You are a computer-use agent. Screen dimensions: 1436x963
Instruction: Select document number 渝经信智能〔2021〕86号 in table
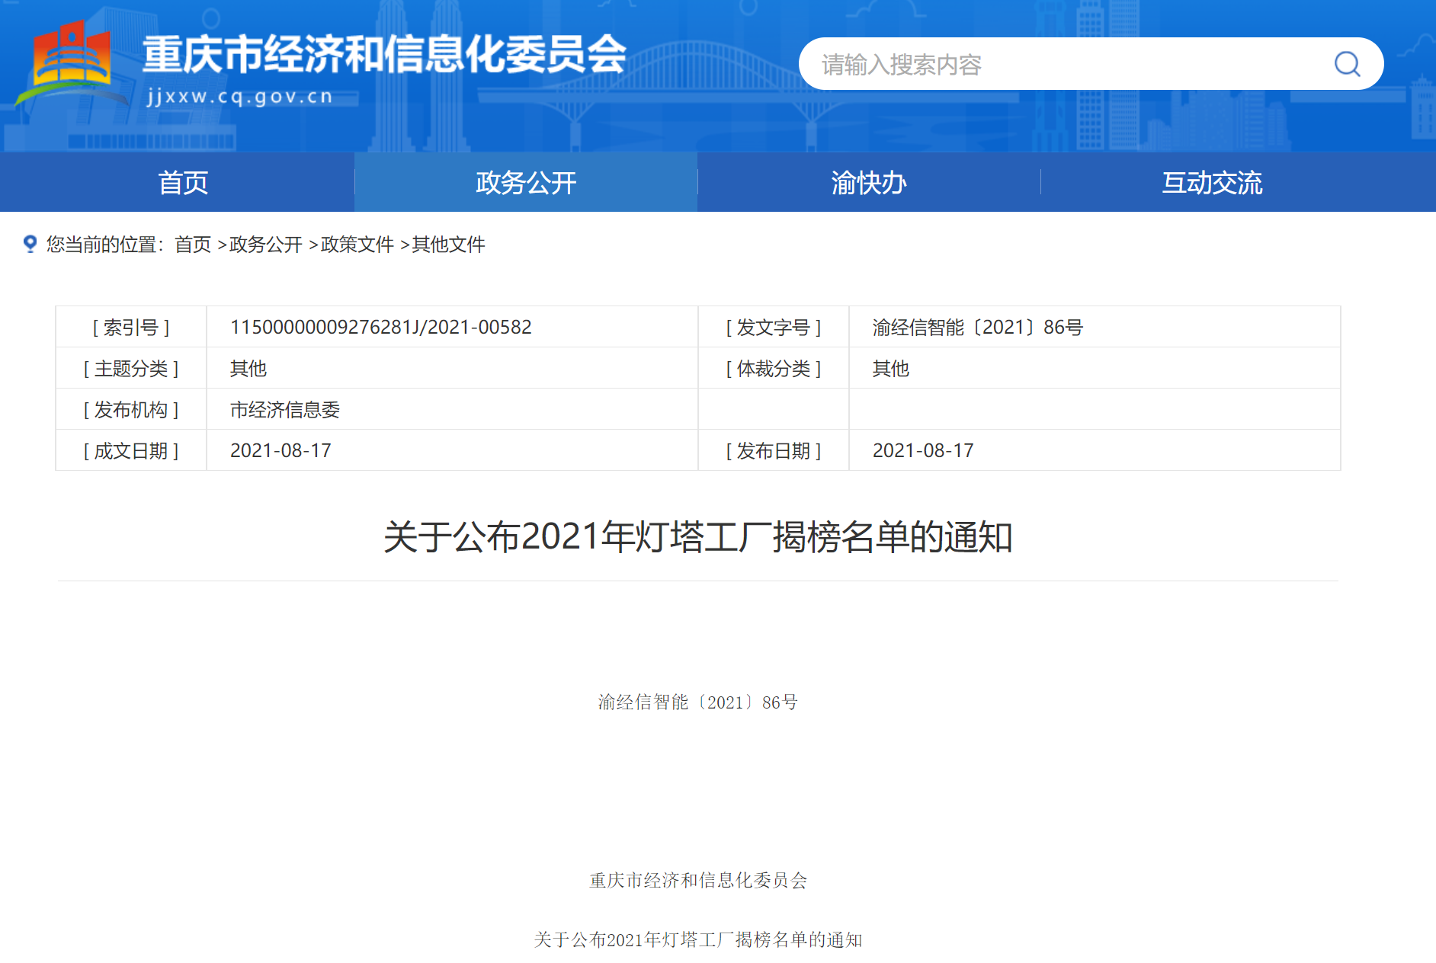tap(978, 327)
